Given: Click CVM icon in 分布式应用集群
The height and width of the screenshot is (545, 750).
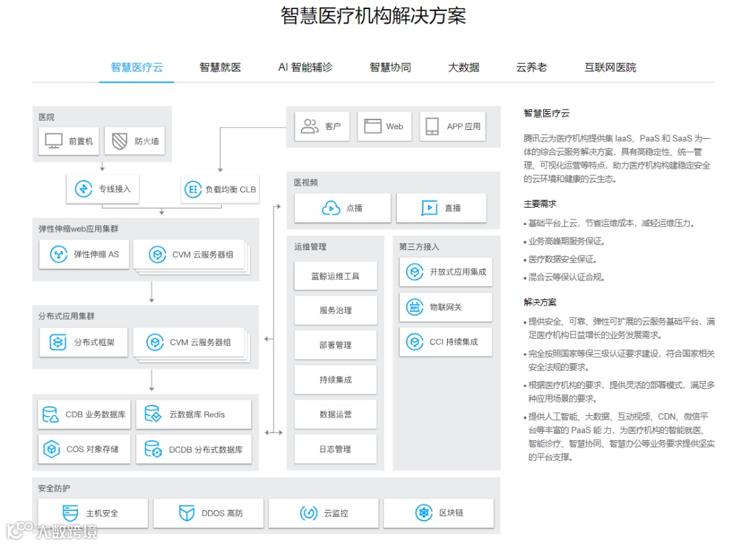Looking at the screenshot, I should point(155,342).
